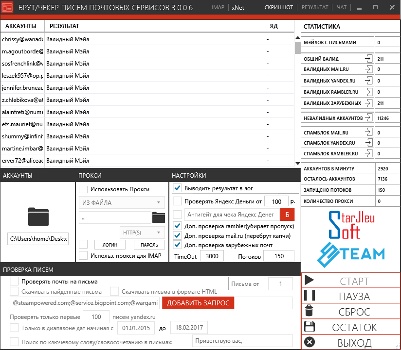Open the HTTP(S) proxy type dropdown
This screenshot has width=401, height=350.
coord(142,233)
